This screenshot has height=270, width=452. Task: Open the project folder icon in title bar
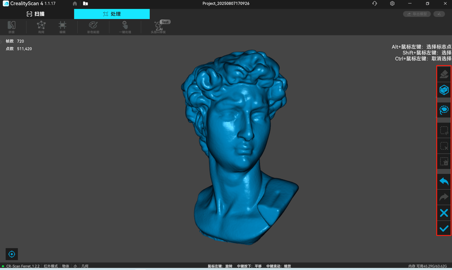85,4
